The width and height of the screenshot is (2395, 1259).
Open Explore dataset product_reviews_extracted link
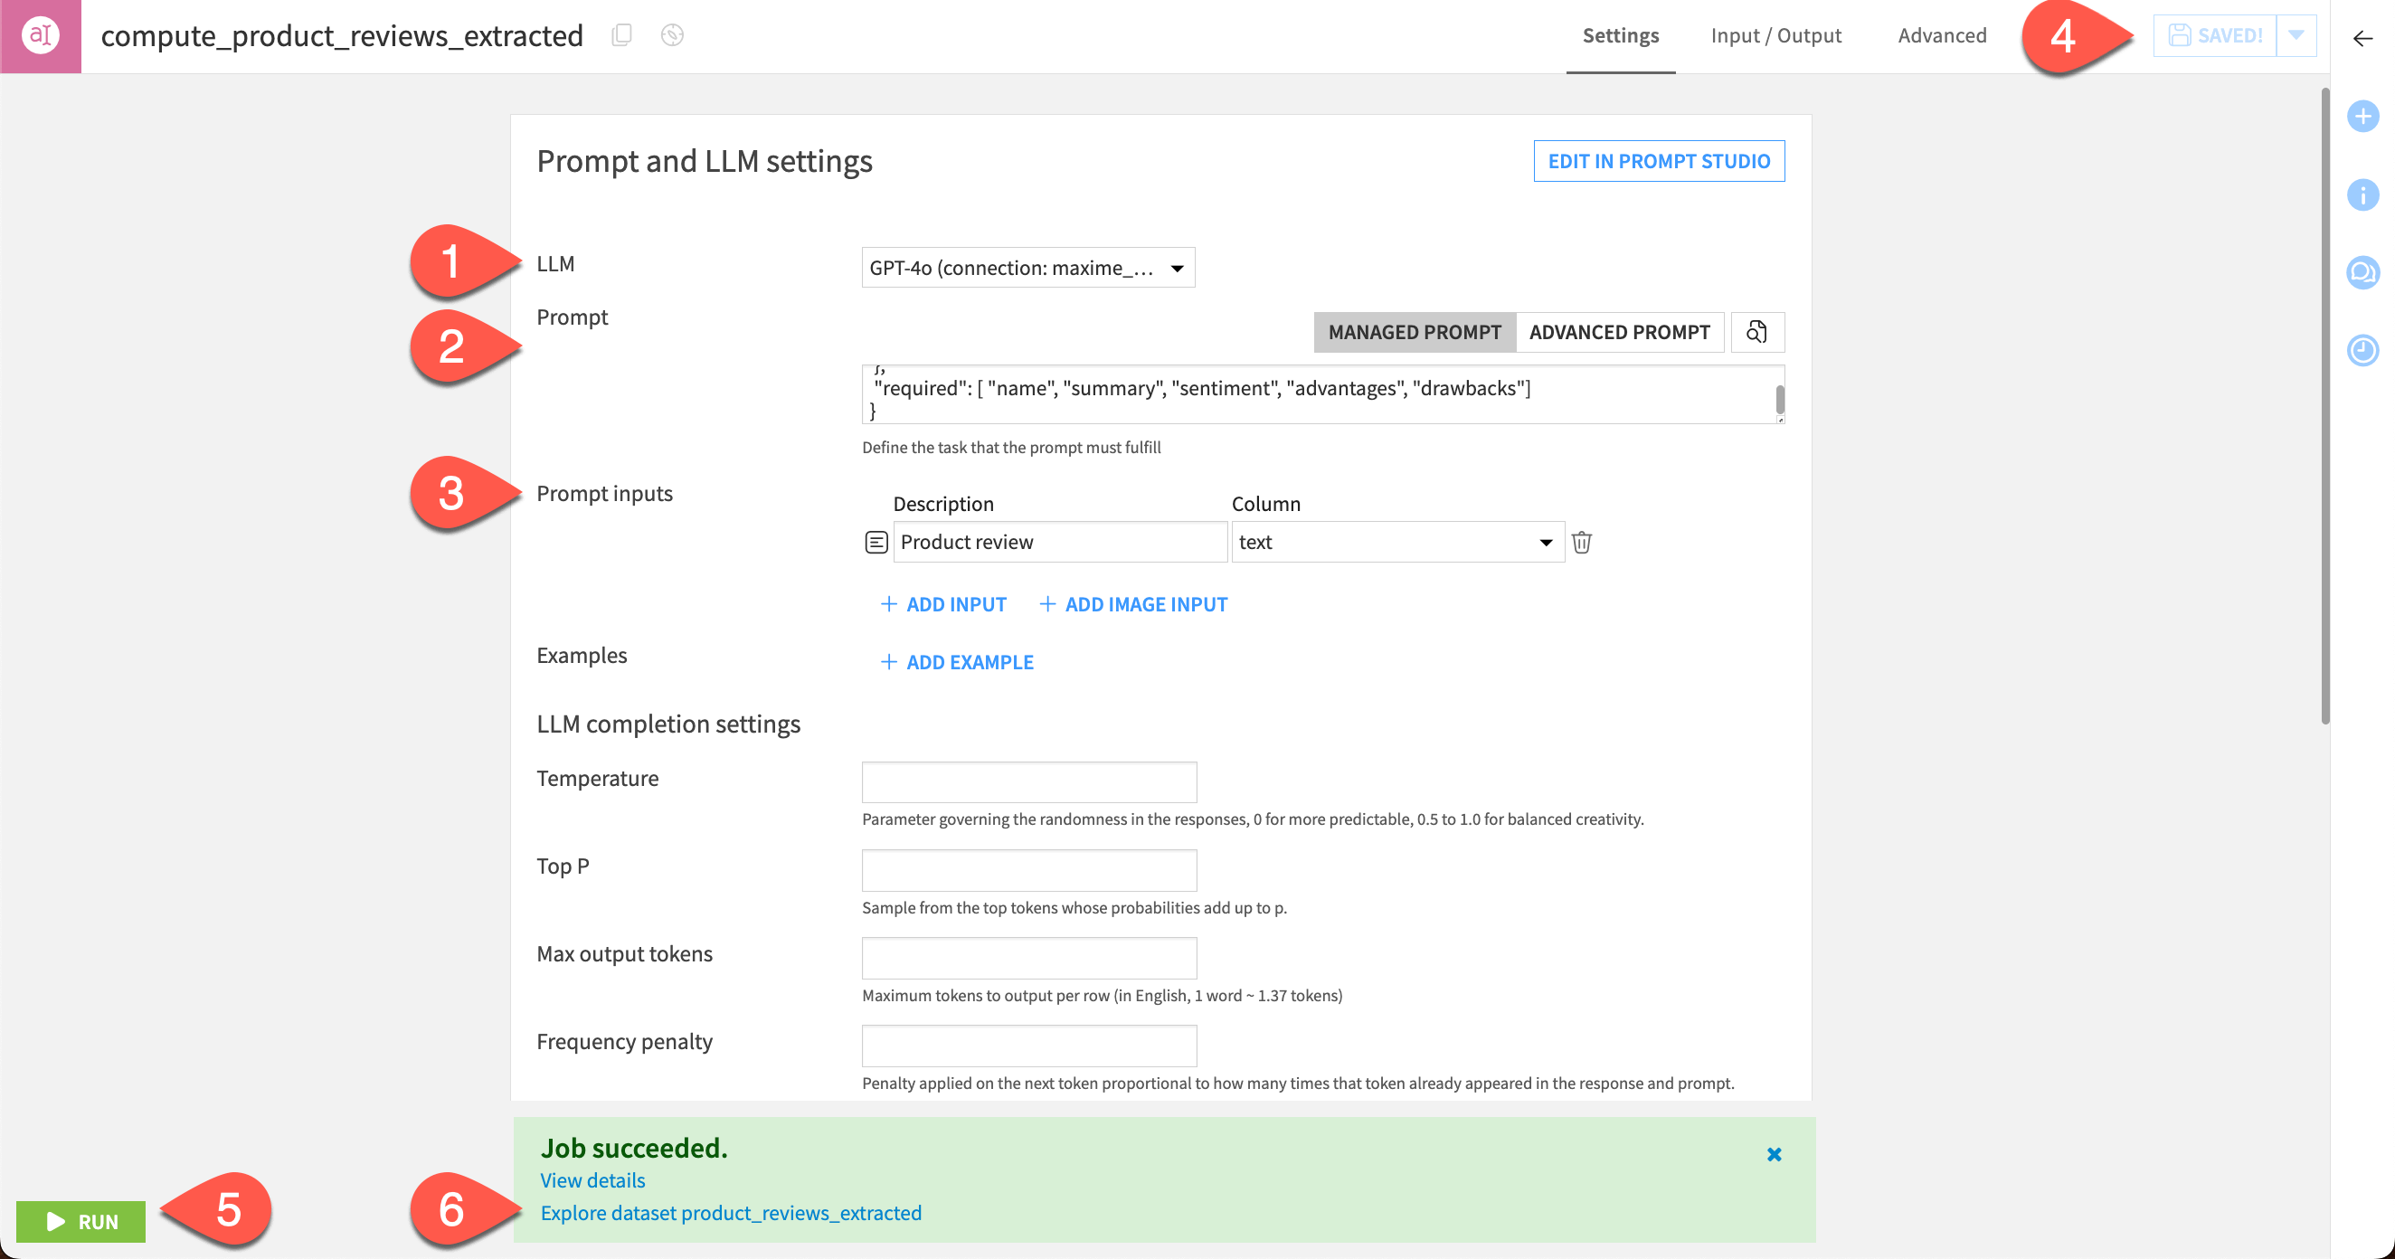pyautogui.click(x=731, y=1213)
